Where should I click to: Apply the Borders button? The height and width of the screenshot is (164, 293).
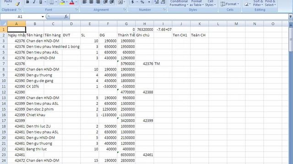(x=51, y=2)
